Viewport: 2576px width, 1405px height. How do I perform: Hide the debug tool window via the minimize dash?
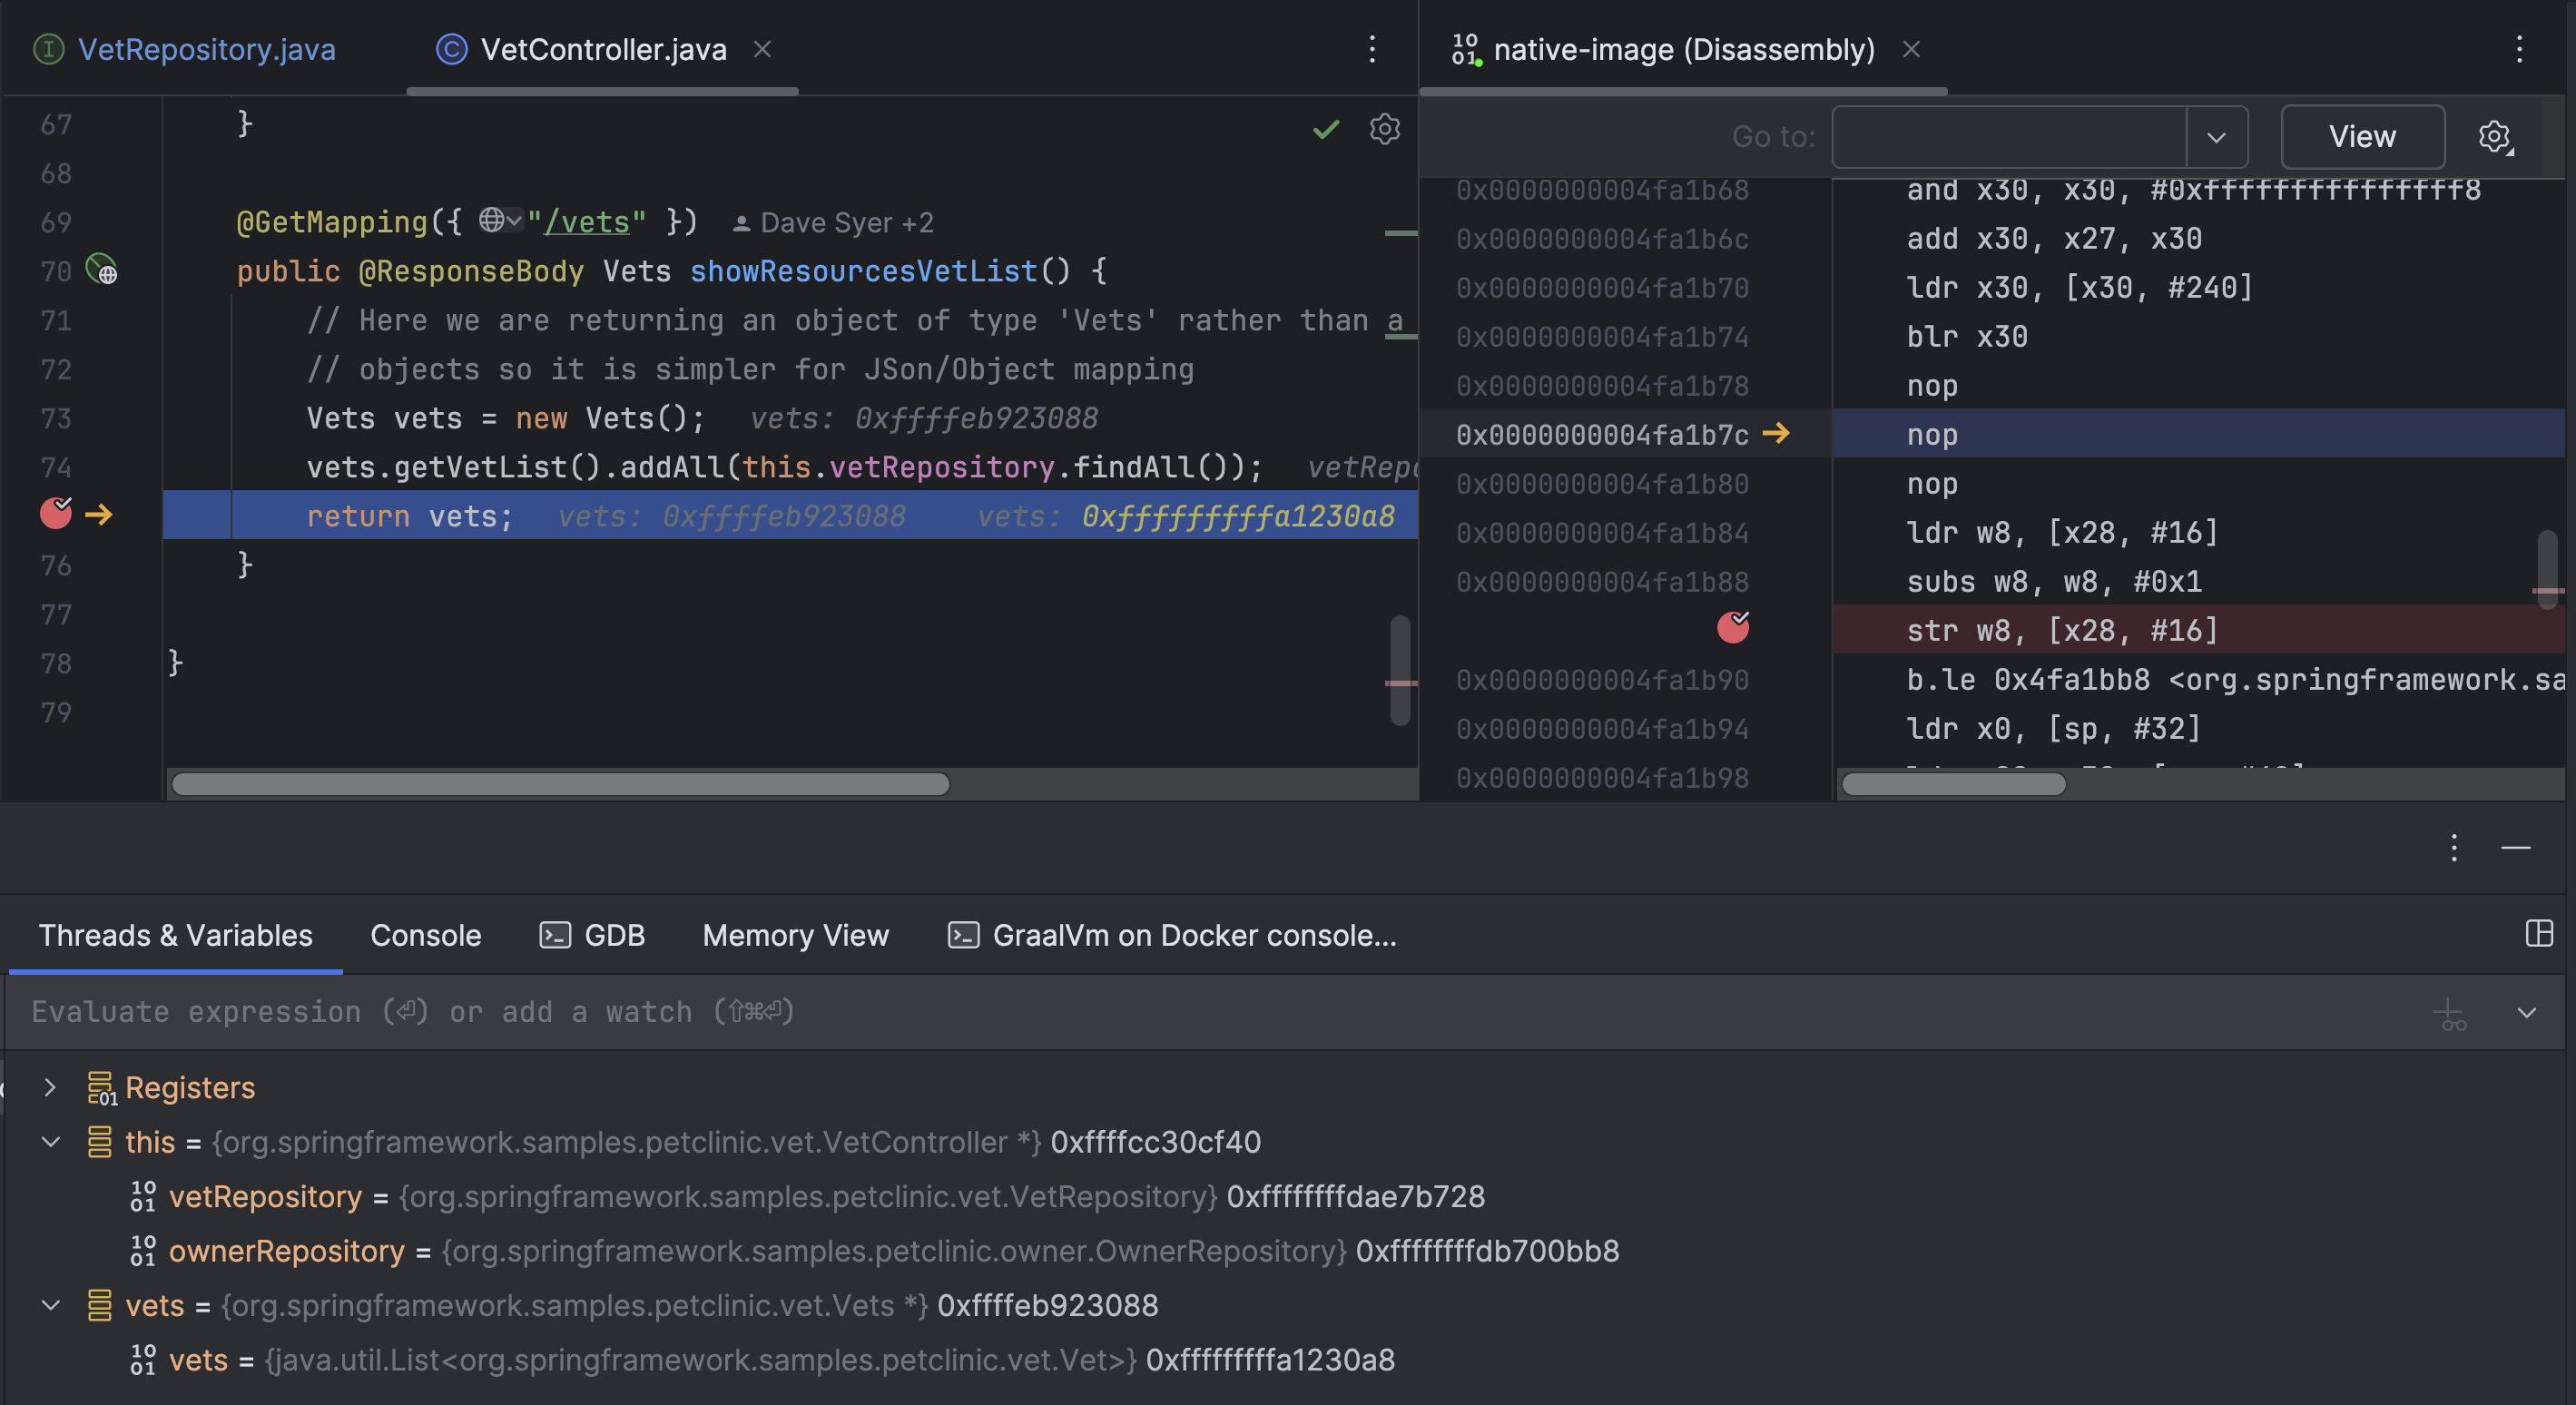[2517, 849]
